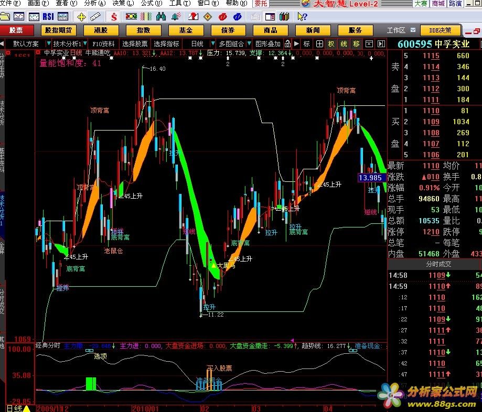482x412 pixels.
Task: Click the red round info icon
Action: pos(223,17)
